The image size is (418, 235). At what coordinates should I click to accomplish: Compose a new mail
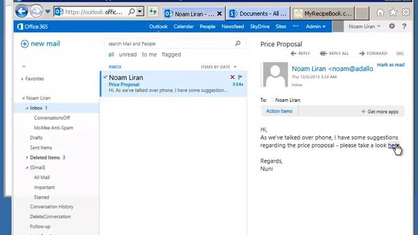coord(40,44)
